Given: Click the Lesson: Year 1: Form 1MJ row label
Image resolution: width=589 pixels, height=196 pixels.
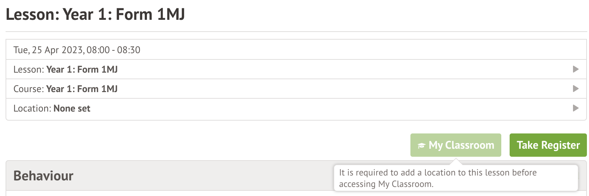Looking at the screenshot, I should click(65, 70).
